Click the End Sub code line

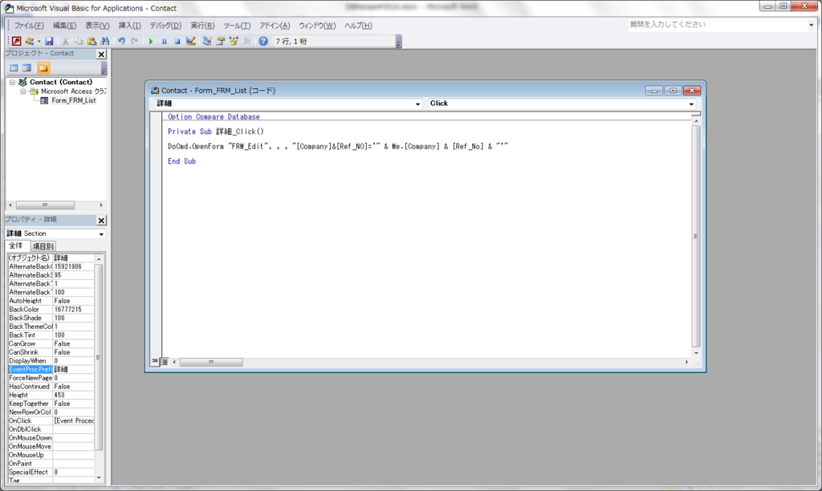point(182,161)
